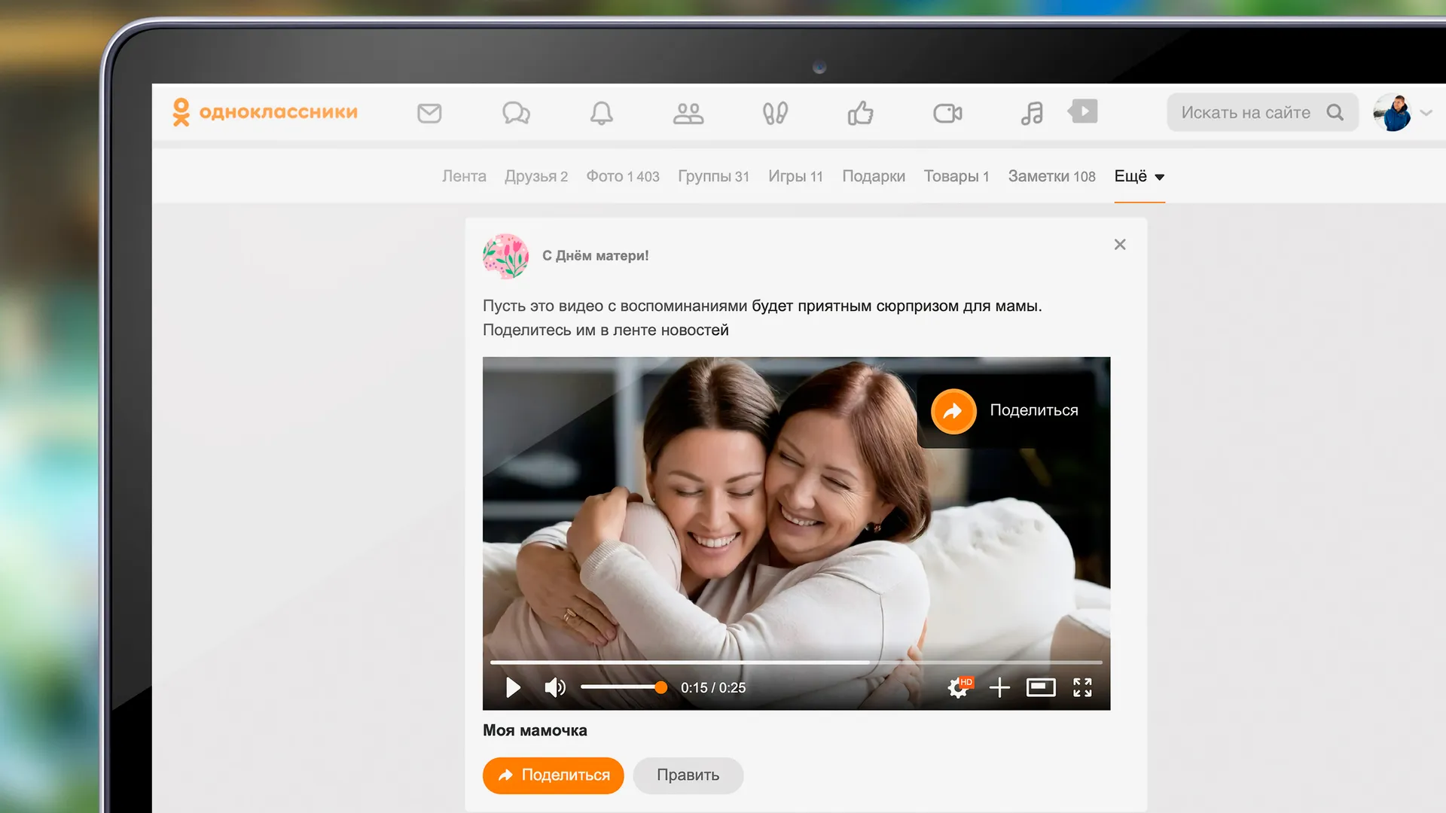Mute the video sound
Screen dimensions: 1446x813
tap(555, 687)
